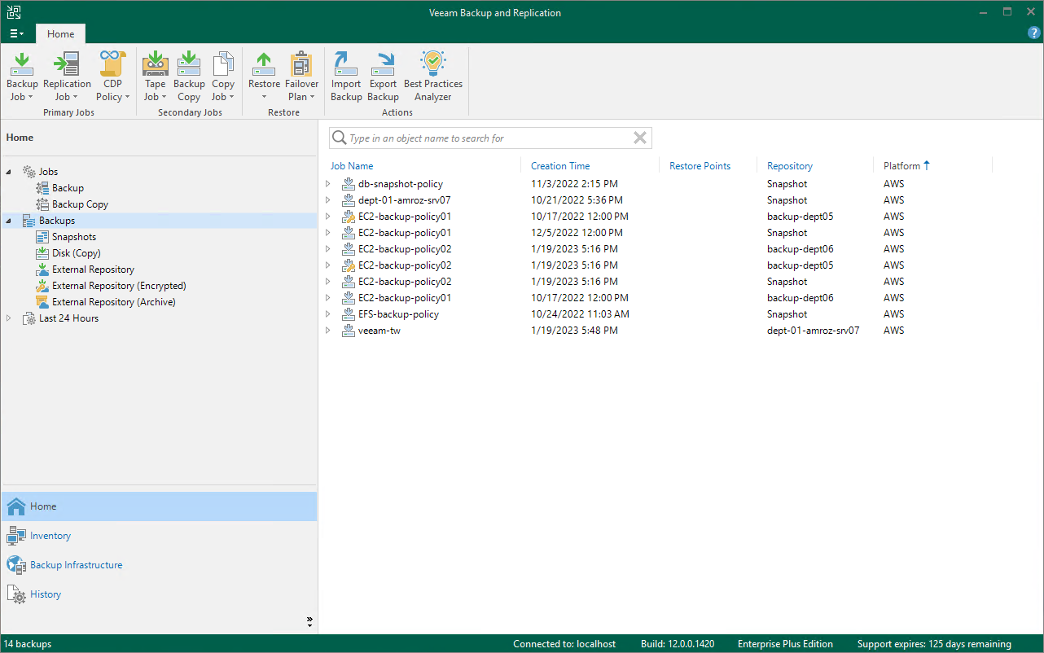Image resolution: width=1044 pixels, height=653 pixels.
Task: Select the Home ribbon tab
Action: [x=60, y=34]
